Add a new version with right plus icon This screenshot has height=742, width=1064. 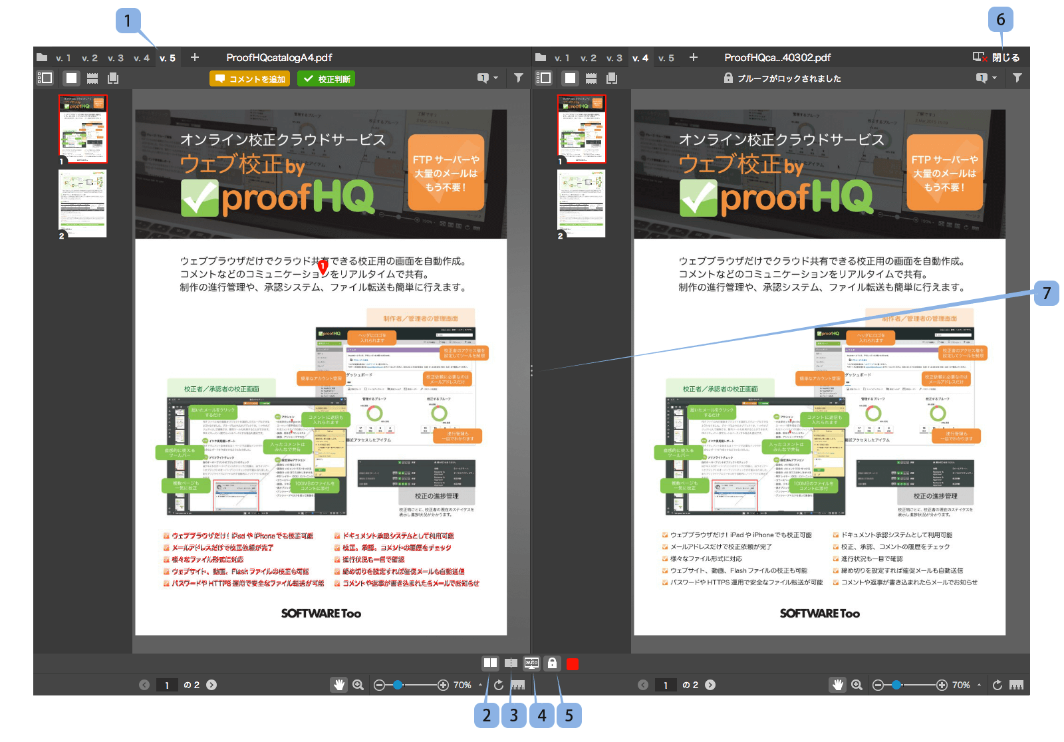pyautogui.click(x=694, y=57)
